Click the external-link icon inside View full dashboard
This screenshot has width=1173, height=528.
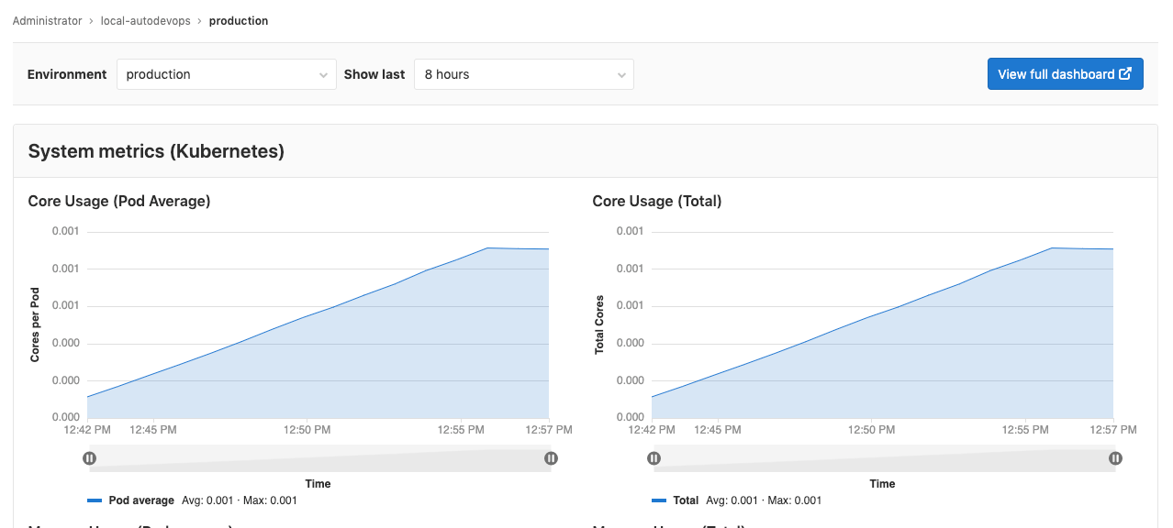(x=1124, y=73)
